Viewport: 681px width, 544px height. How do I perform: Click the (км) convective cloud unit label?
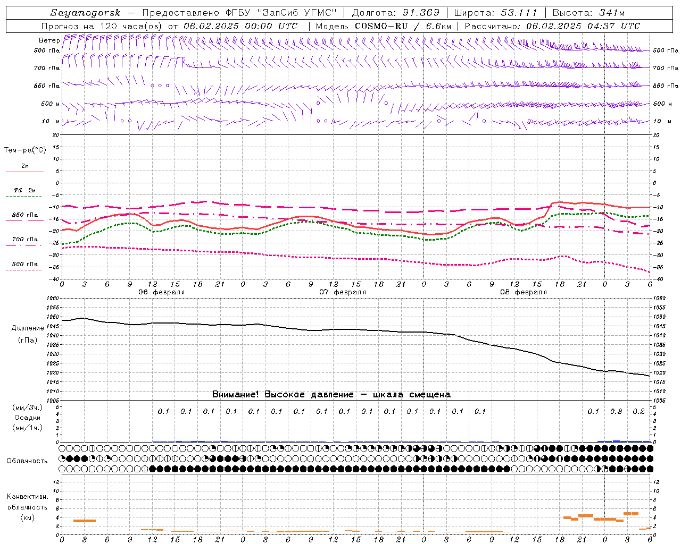tap(28, 517)
